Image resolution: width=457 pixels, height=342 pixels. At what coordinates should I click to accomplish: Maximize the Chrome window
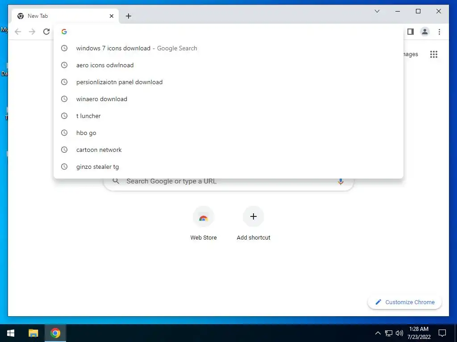tap(418, 11)
